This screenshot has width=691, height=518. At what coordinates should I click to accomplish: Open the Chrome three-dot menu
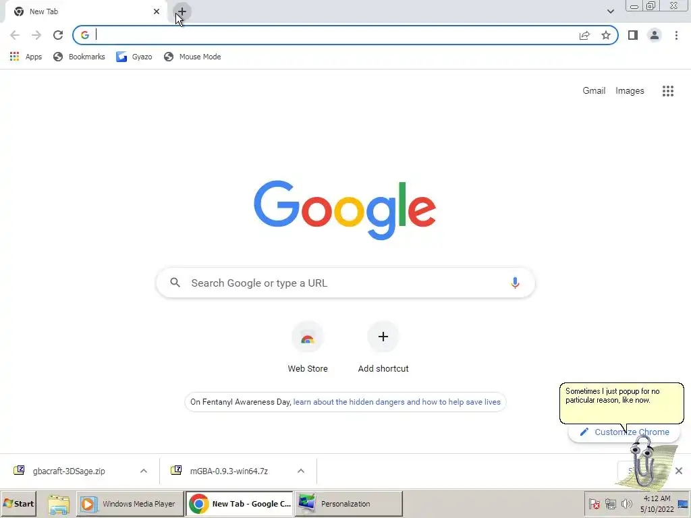pos(676,35)
